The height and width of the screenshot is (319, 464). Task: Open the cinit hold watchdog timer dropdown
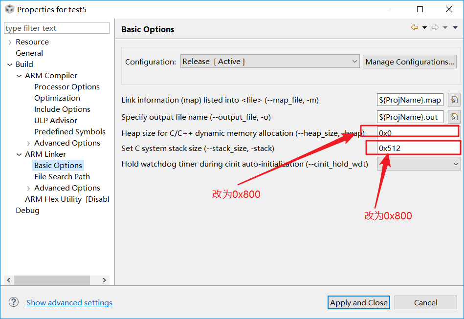click(419, 164)
